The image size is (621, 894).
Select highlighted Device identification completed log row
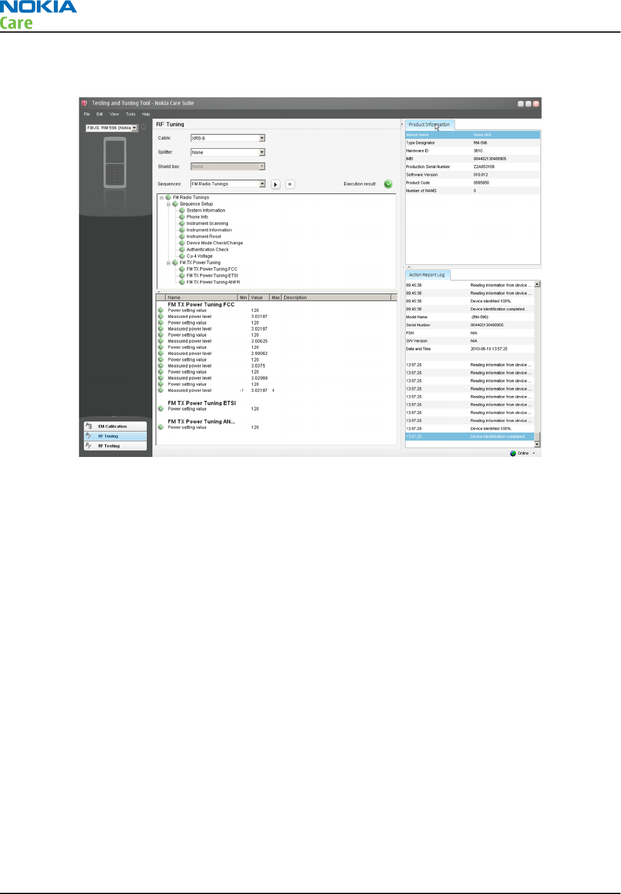pos(469,436)
